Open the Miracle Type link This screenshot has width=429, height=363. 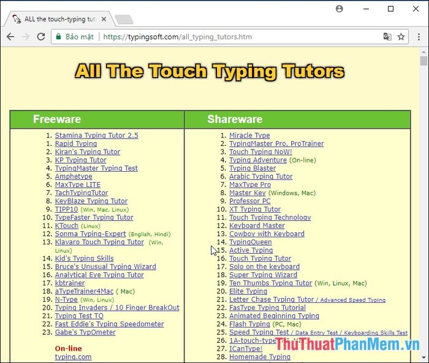pyautogui.click(x=249, y=136)
